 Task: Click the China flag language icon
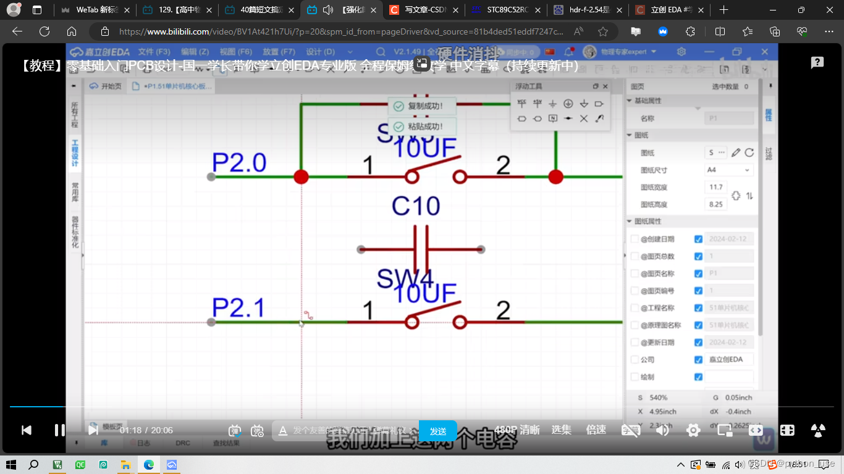[549, 52]
